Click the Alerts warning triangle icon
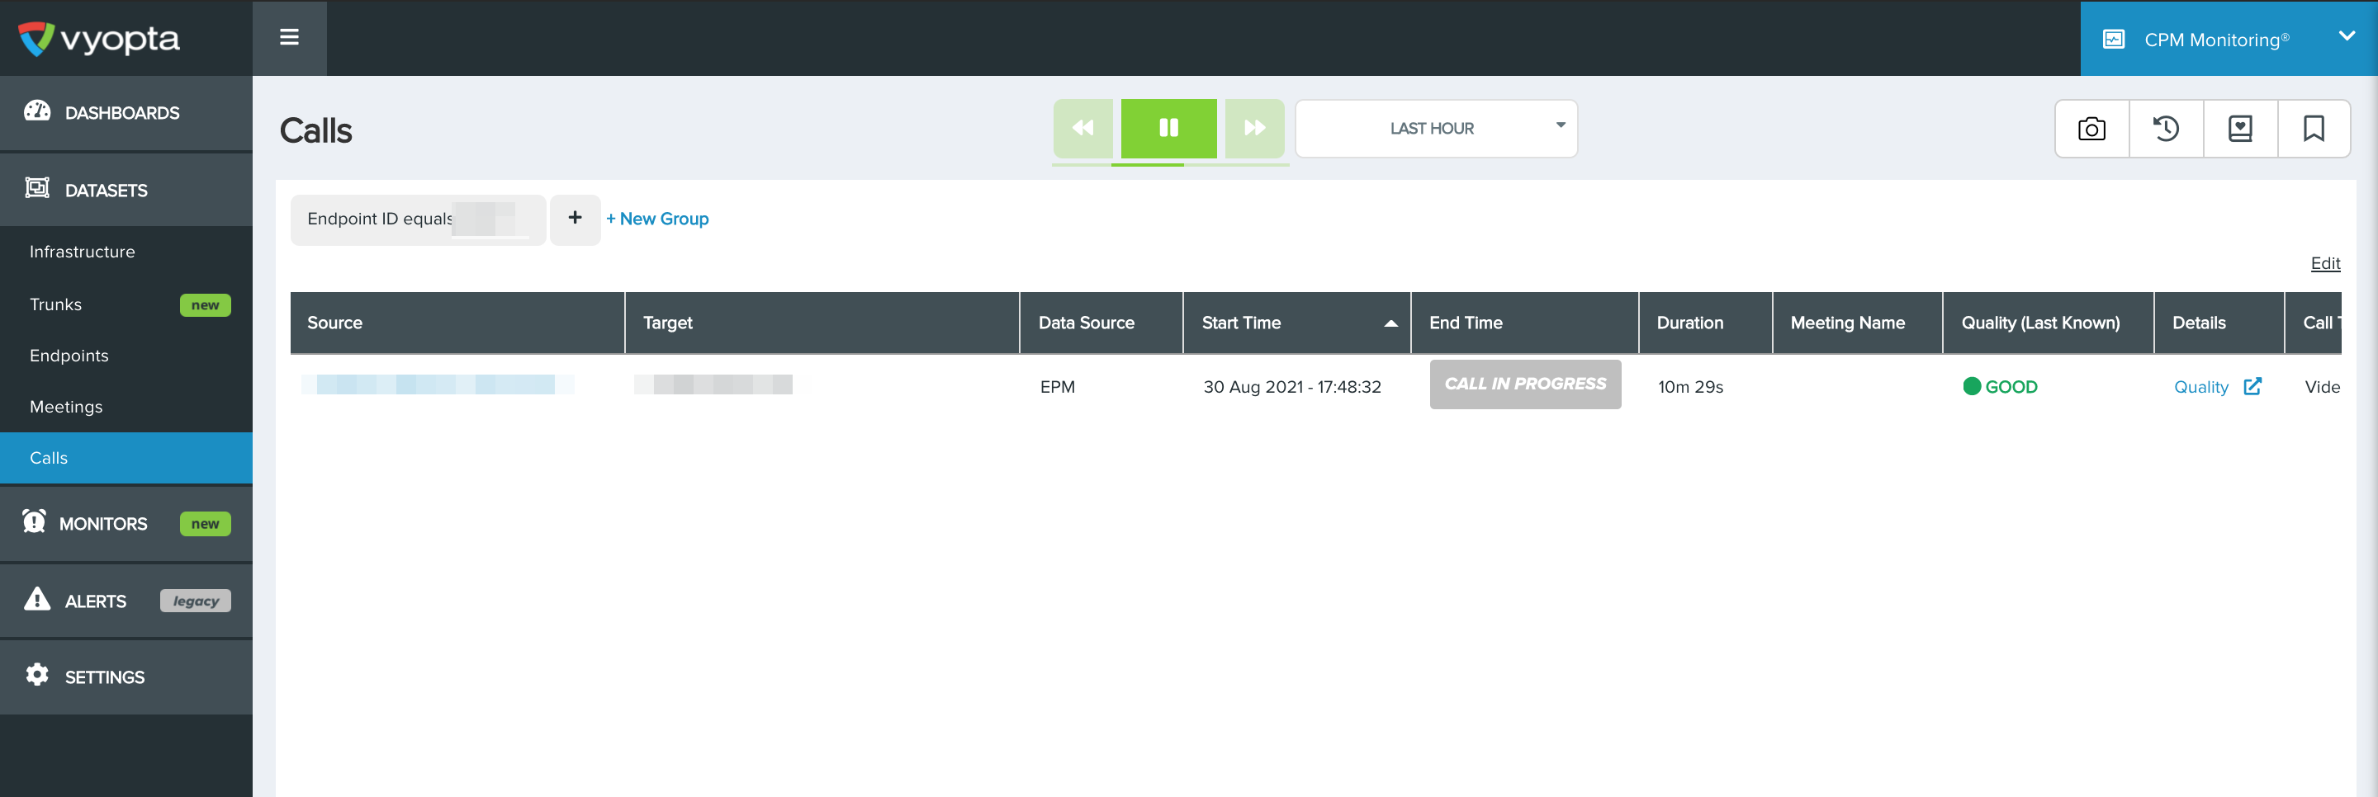2378x797 pixels. (37, 599)
